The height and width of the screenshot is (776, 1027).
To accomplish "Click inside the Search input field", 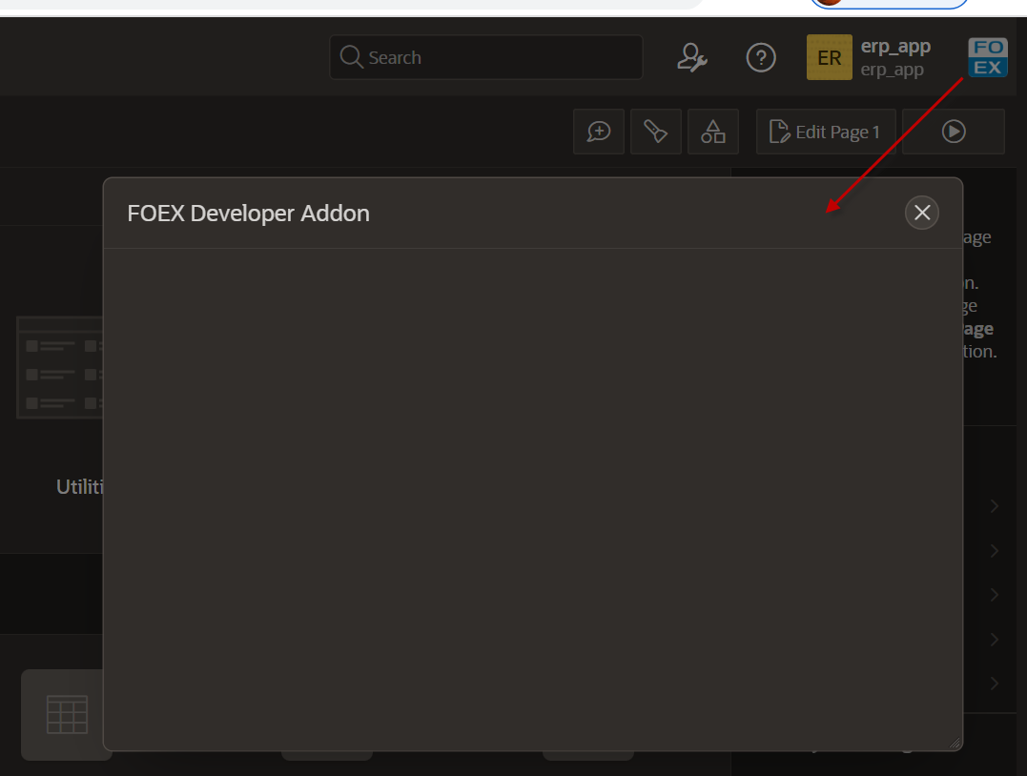I will coord(496,58).
